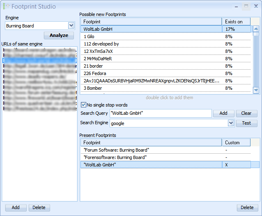
Task: Click the Analyze button
Action: coord(59,35)
